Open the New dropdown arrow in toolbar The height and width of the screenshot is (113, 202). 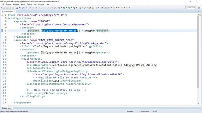point(1,8)
